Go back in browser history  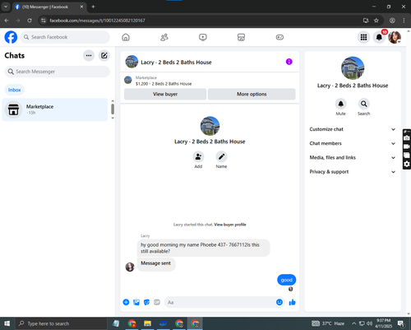click(7, 21)
